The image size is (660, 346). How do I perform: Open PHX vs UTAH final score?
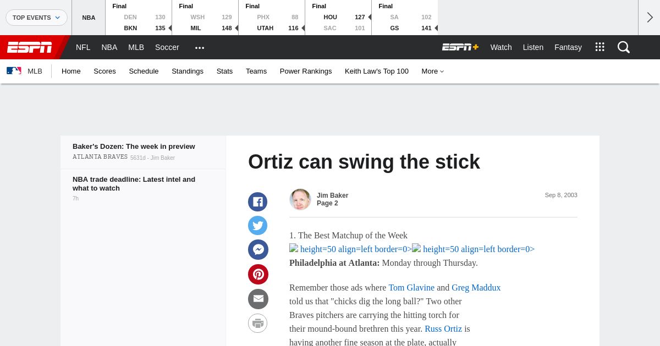(x=272, y=18)
